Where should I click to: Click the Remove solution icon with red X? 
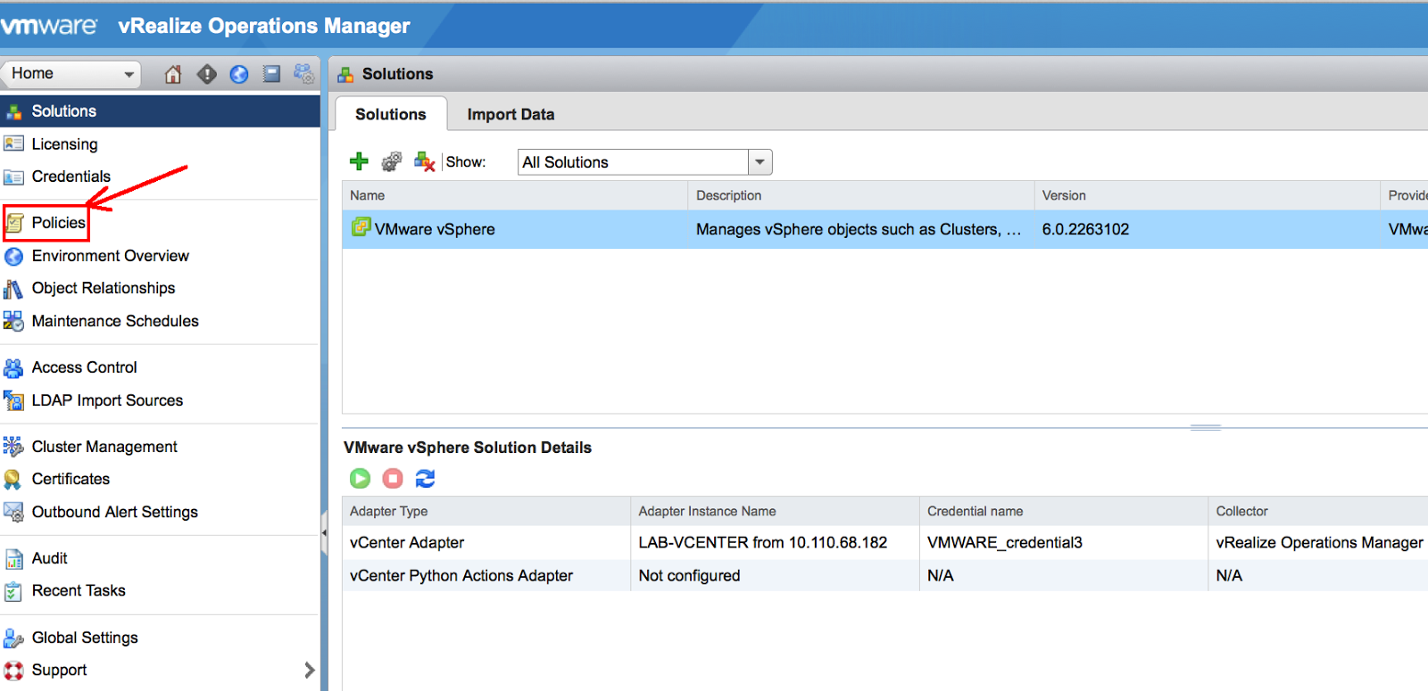424,161
